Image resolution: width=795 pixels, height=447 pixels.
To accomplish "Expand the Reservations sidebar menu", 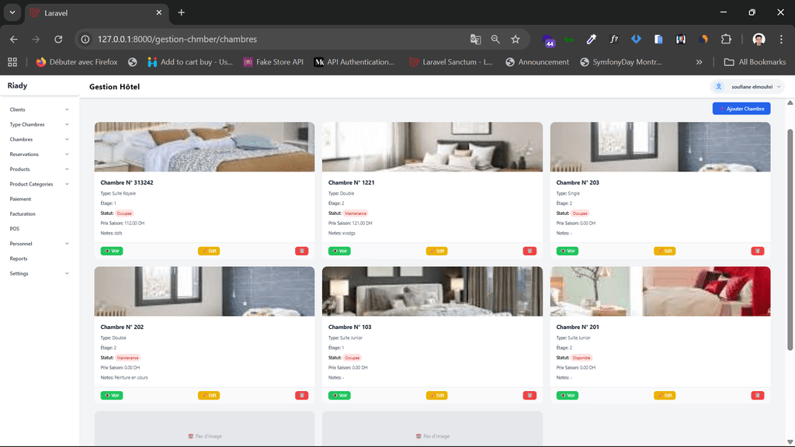I will point(39,154).
